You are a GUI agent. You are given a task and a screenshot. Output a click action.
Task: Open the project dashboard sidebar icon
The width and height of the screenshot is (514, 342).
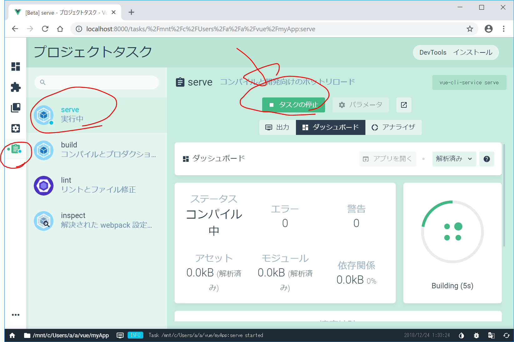pos(16,67)
